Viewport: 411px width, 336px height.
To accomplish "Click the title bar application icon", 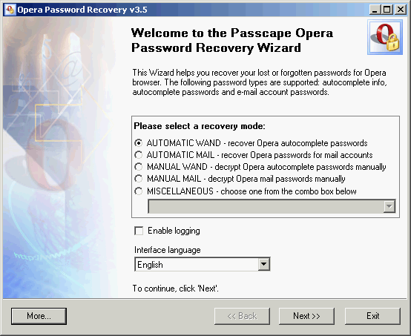I will pyautogui.click(x=10, y=10).
